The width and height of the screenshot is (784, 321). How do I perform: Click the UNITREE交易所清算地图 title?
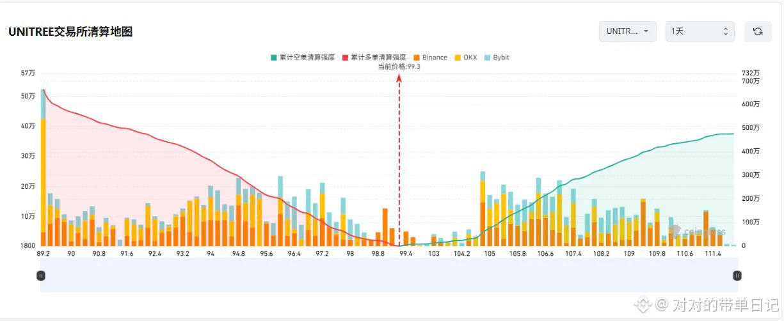coord(70,31)
